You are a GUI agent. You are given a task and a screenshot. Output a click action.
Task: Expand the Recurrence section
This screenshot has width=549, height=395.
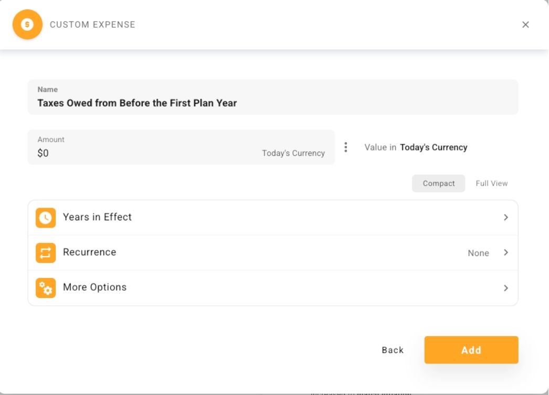(x=273, y=252)
